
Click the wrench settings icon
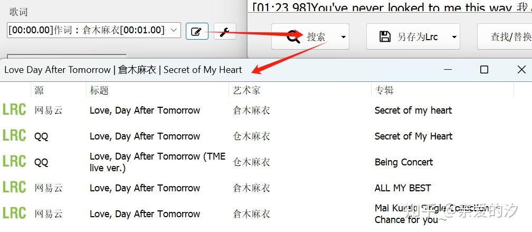click(225, 32)
